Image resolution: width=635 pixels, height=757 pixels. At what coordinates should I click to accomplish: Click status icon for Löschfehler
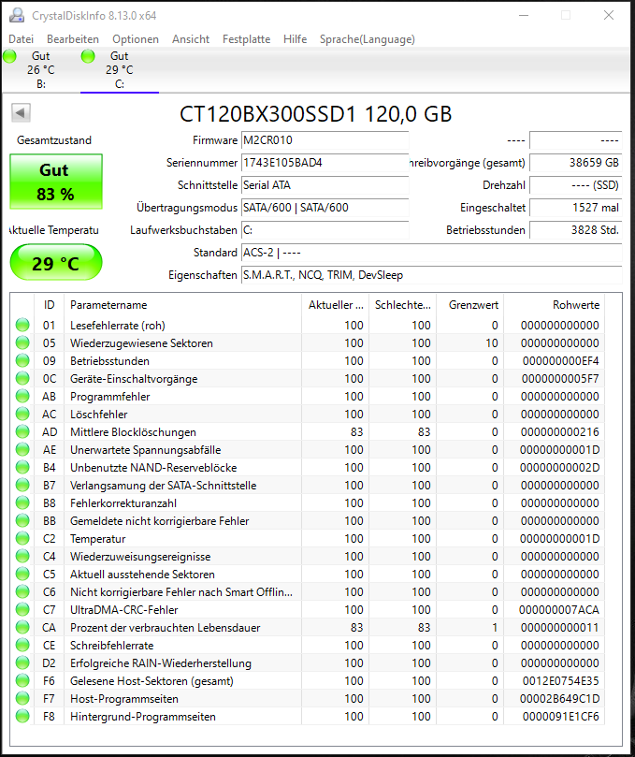tap(22, 415)
